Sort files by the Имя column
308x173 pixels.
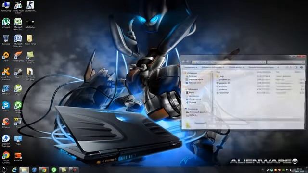[218, 72]
